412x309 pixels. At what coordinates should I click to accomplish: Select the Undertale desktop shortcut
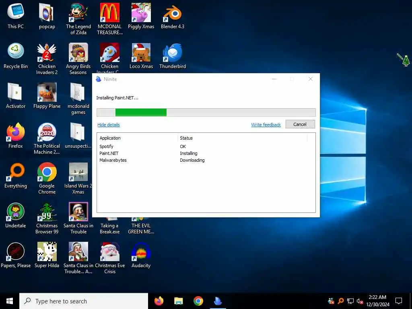(16, 215)
